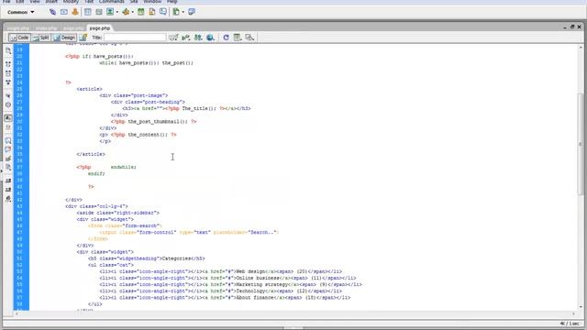This screenshot has width=587, height=330.
Task: Insert a Comment from the Common bar
Action: tap(163, 12)
